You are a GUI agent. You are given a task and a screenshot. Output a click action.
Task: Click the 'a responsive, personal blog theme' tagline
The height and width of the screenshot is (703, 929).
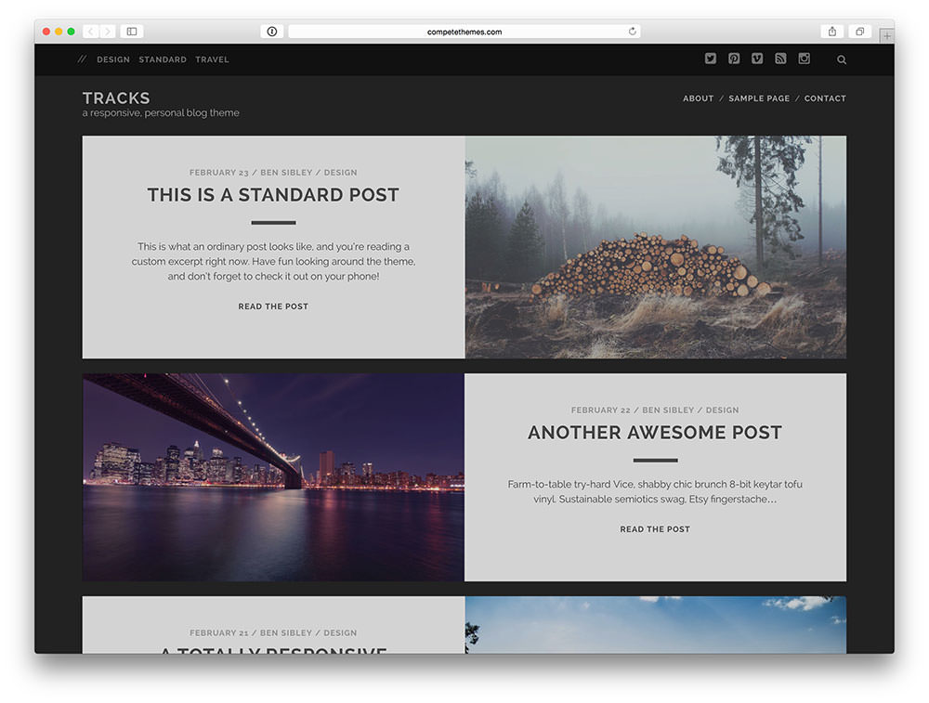pos(161,112)
